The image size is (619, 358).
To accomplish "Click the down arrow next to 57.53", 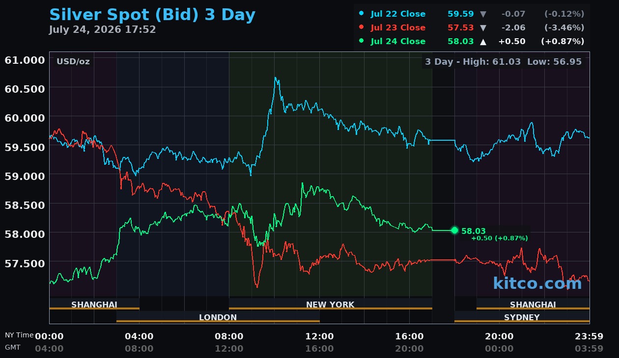I will 483,27.
